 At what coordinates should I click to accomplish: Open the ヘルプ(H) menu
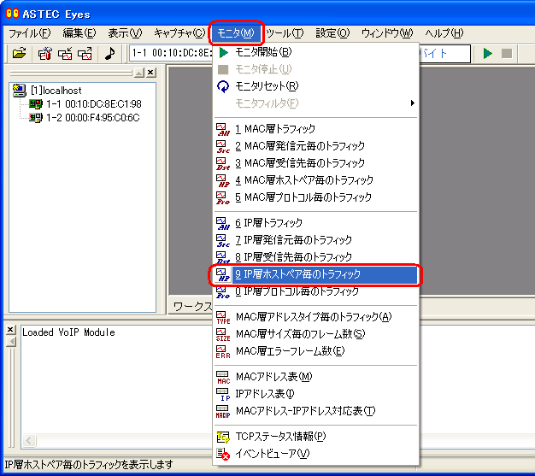444,33
